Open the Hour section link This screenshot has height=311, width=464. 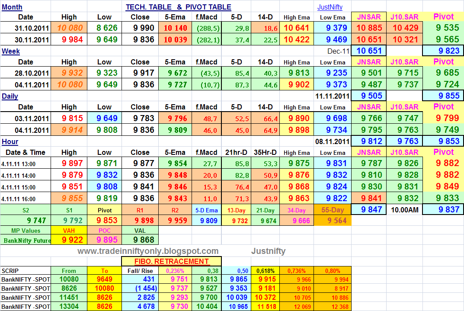(x=10, y=141)
